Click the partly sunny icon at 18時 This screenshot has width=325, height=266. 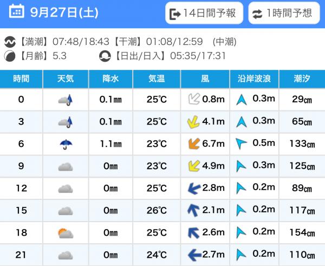click(x=66, y=233)
